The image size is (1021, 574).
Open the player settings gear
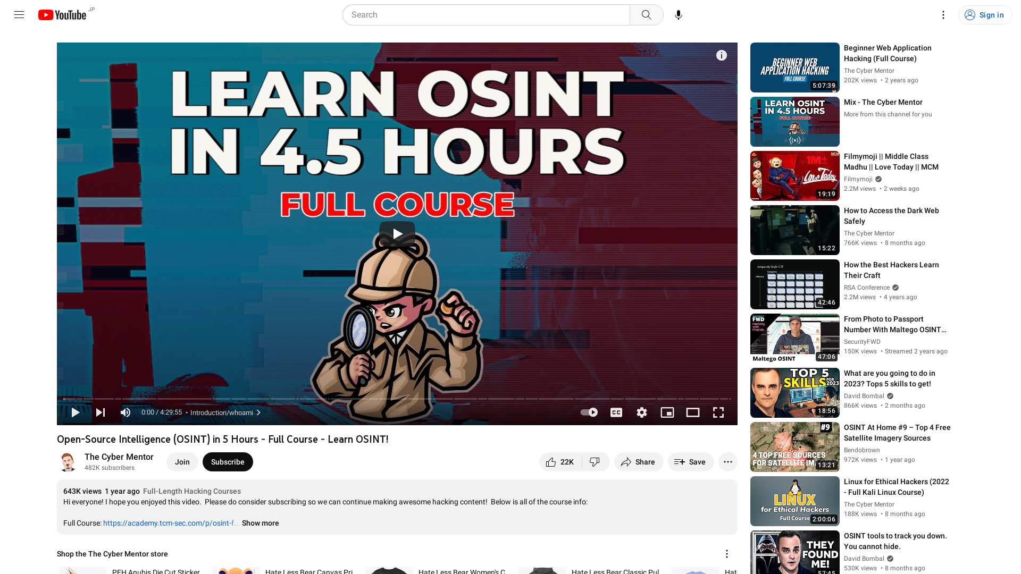(641, 412)
